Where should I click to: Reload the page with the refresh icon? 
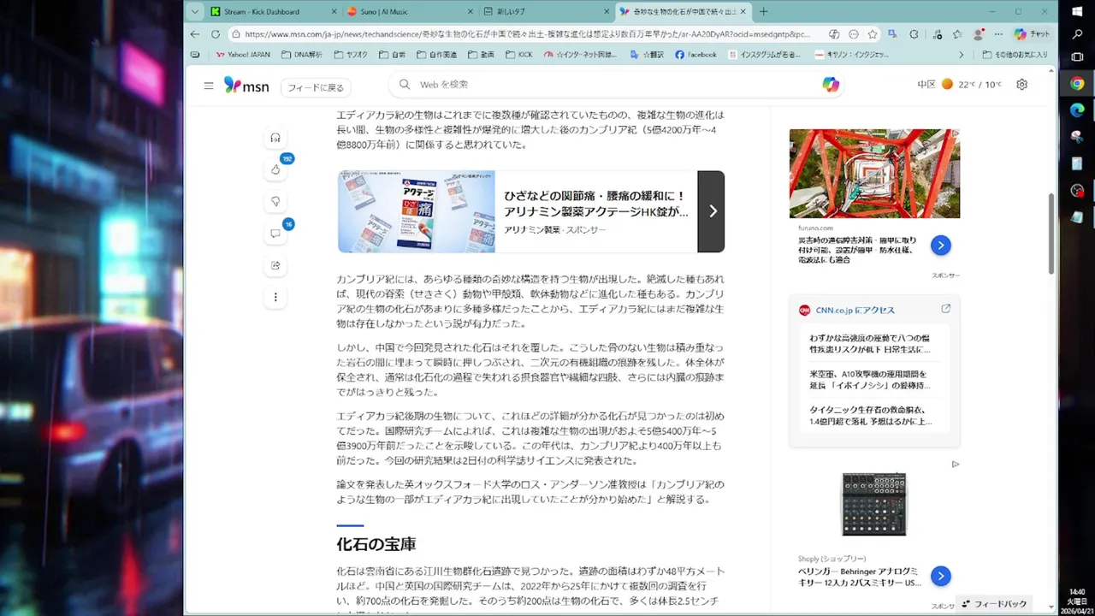pyautogui.click(x=214, y=34)
